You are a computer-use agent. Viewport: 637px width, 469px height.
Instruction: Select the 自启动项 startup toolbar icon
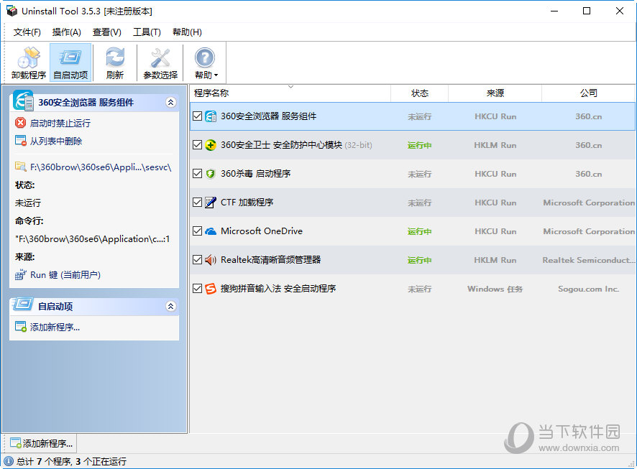pos(70,57)
